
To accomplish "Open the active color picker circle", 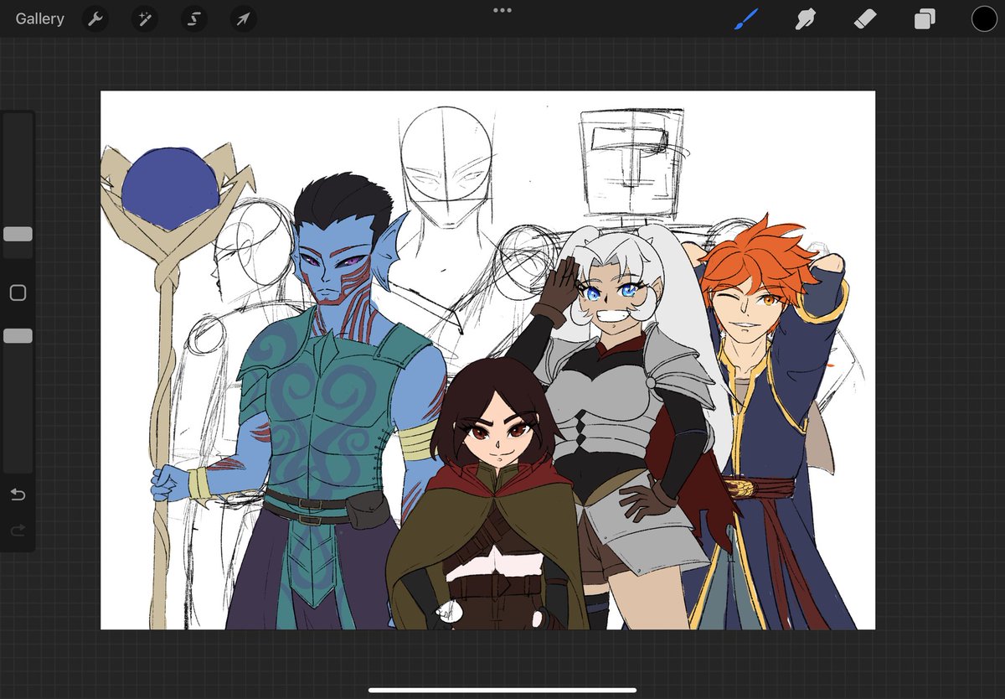I will 984,18.
